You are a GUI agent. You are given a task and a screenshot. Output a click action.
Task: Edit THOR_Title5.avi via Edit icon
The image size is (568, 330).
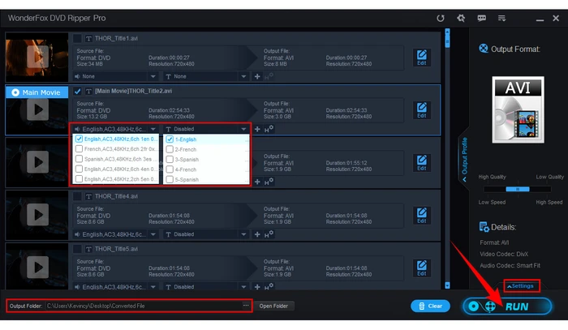(422, 268)
